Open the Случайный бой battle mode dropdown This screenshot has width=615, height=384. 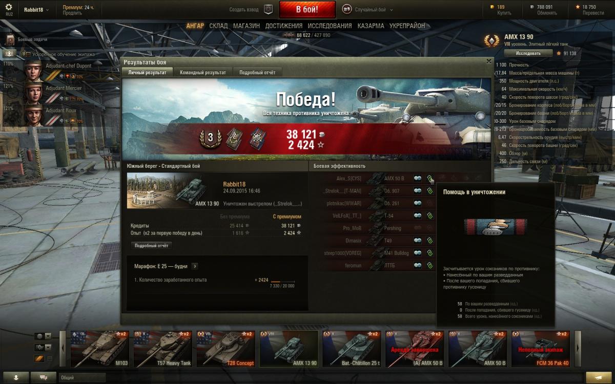pos(368,10)
